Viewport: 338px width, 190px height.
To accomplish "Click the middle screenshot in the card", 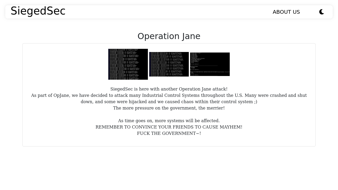I will coord(169,64).
